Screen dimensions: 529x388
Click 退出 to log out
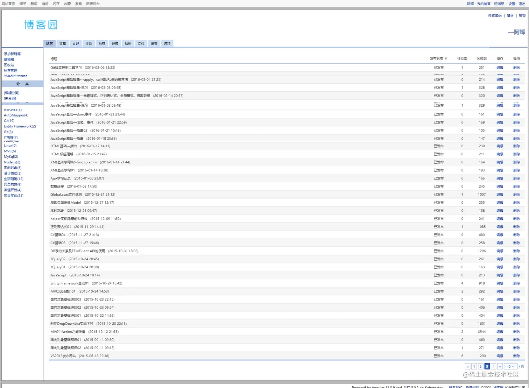point(522,4)
